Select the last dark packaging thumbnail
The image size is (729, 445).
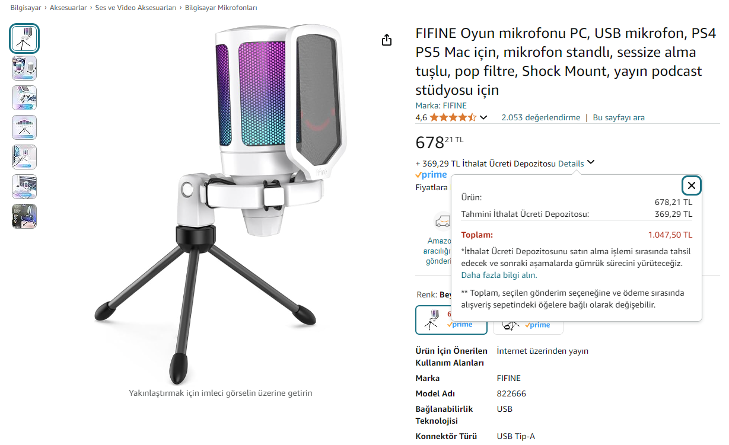tap(24, 216)
